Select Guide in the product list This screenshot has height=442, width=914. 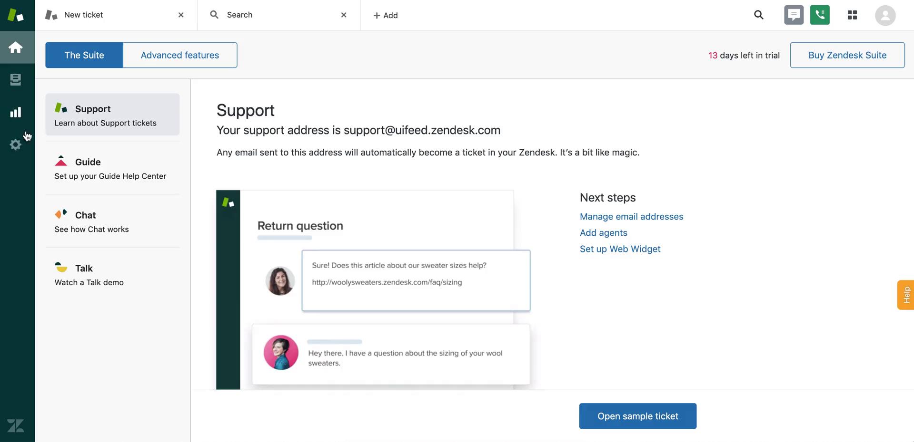pos(112,168)
